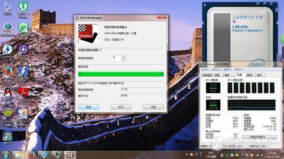This screenshot has height=159, width=284.
Task: Launch the 360 driver desktop shortcut
Action: point(7,30)
